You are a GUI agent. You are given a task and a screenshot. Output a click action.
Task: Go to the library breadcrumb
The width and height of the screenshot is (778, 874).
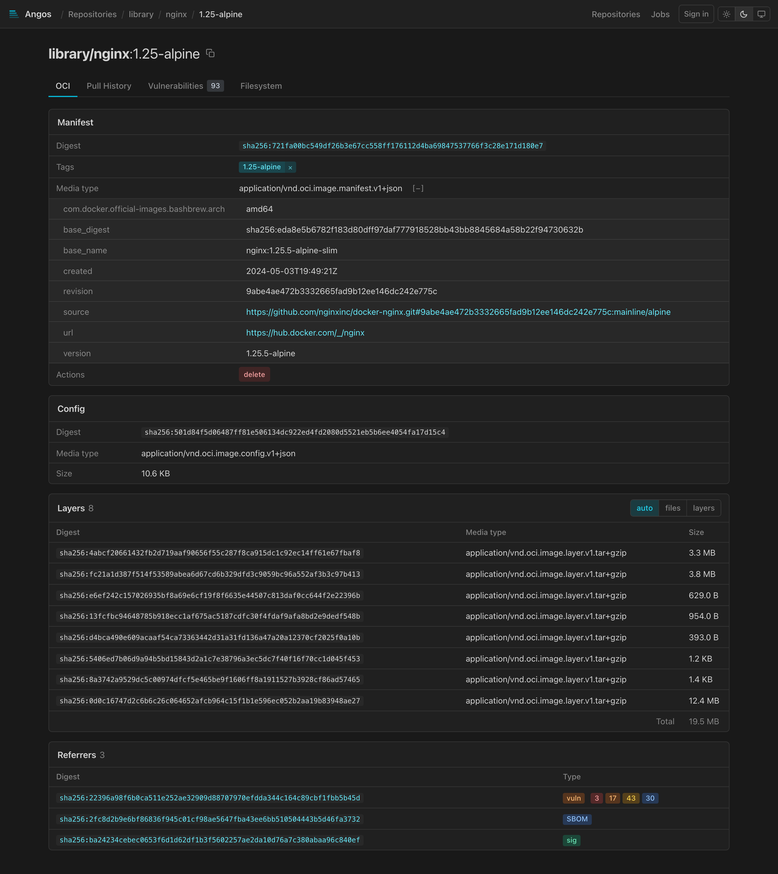click(x=141, y=14)
